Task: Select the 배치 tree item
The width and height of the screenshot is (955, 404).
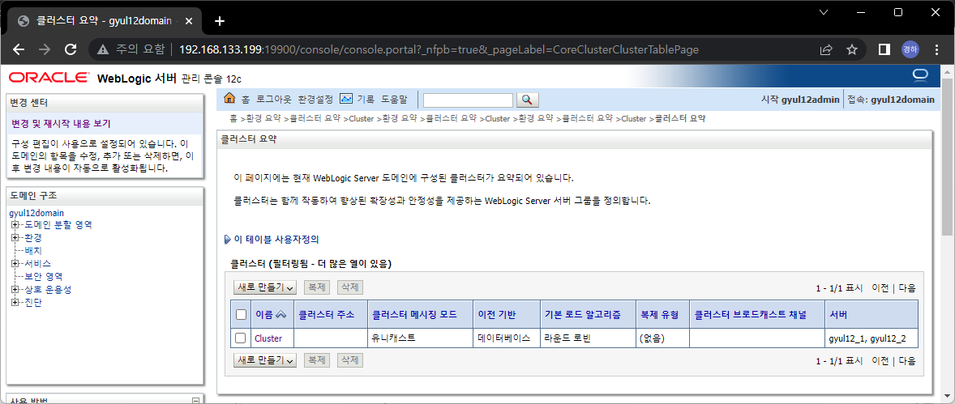Action: click(33, 251)
